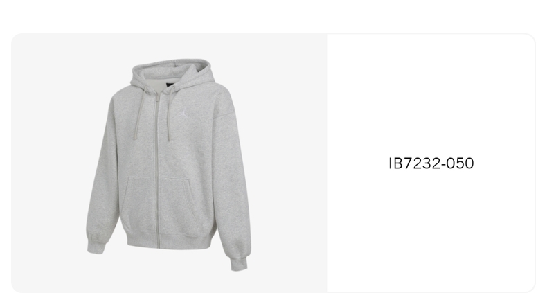Open the gray zip hoodie product image

coord(169,163)
